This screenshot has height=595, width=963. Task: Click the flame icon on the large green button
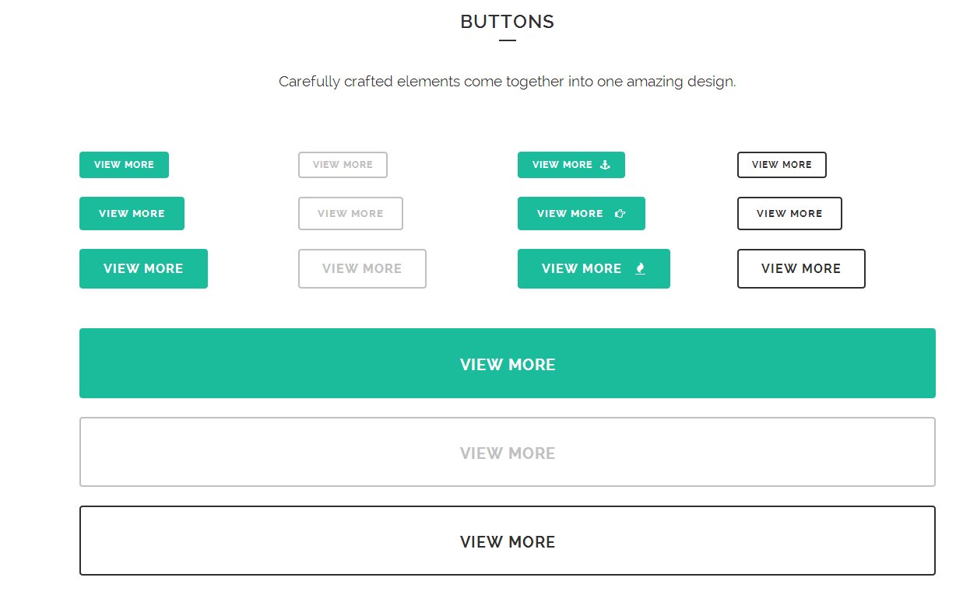[x=640, y=269]
